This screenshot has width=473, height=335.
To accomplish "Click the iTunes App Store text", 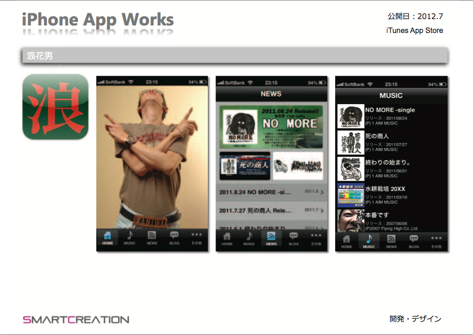I will [415, 31].
